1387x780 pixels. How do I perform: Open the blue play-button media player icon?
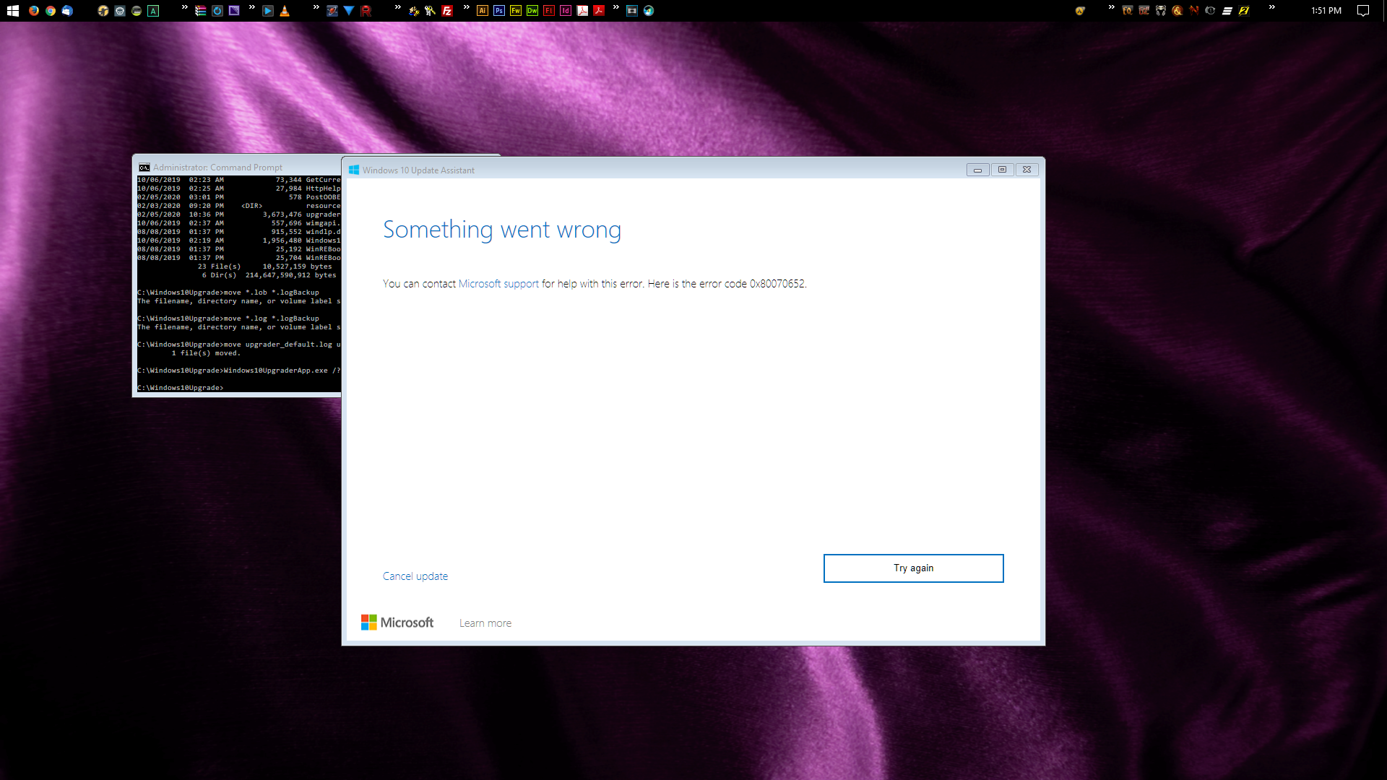coord(268,11)
